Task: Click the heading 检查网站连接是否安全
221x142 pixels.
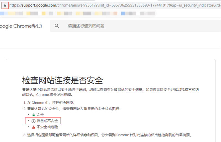Action: (x=62, y=80)
